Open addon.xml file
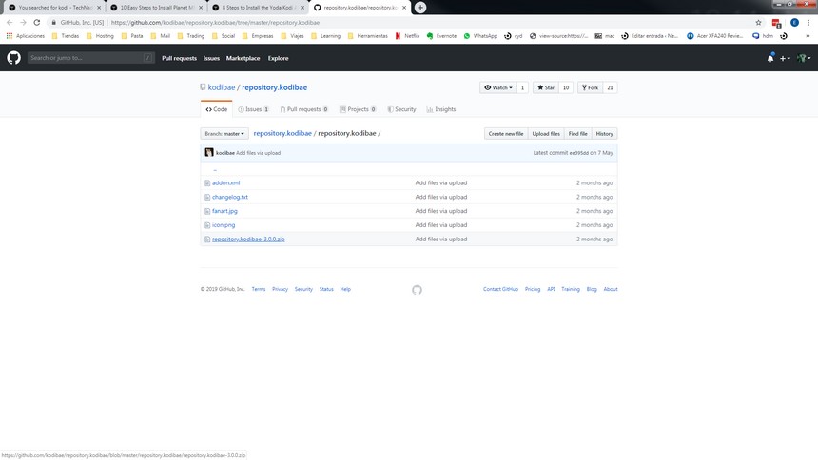The image size is (818, 460). [x=225, y=183]
